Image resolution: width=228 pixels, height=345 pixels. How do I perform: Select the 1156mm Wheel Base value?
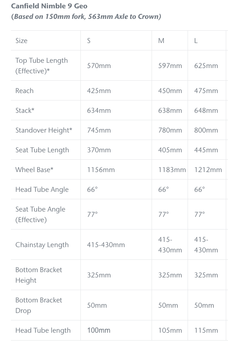(x=101, y=170)
